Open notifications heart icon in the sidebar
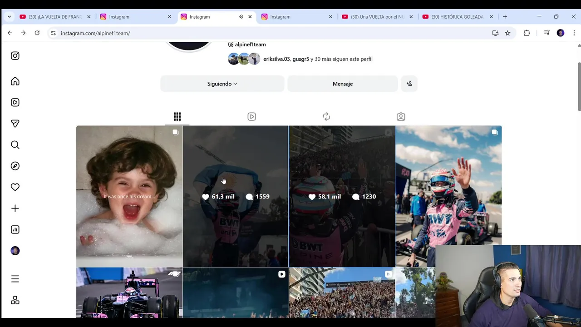Image resolution: width=581 pixels, height=327 pixels. click(15, 187)
